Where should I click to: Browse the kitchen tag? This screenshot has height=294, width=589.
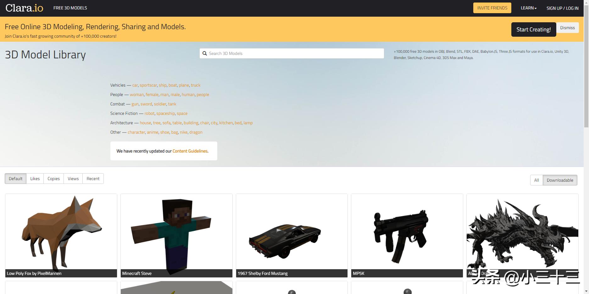pos(226,123)
